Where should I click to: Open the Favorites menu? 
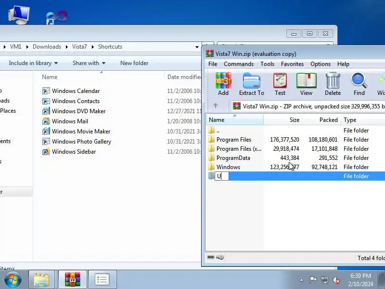point(292,64)
